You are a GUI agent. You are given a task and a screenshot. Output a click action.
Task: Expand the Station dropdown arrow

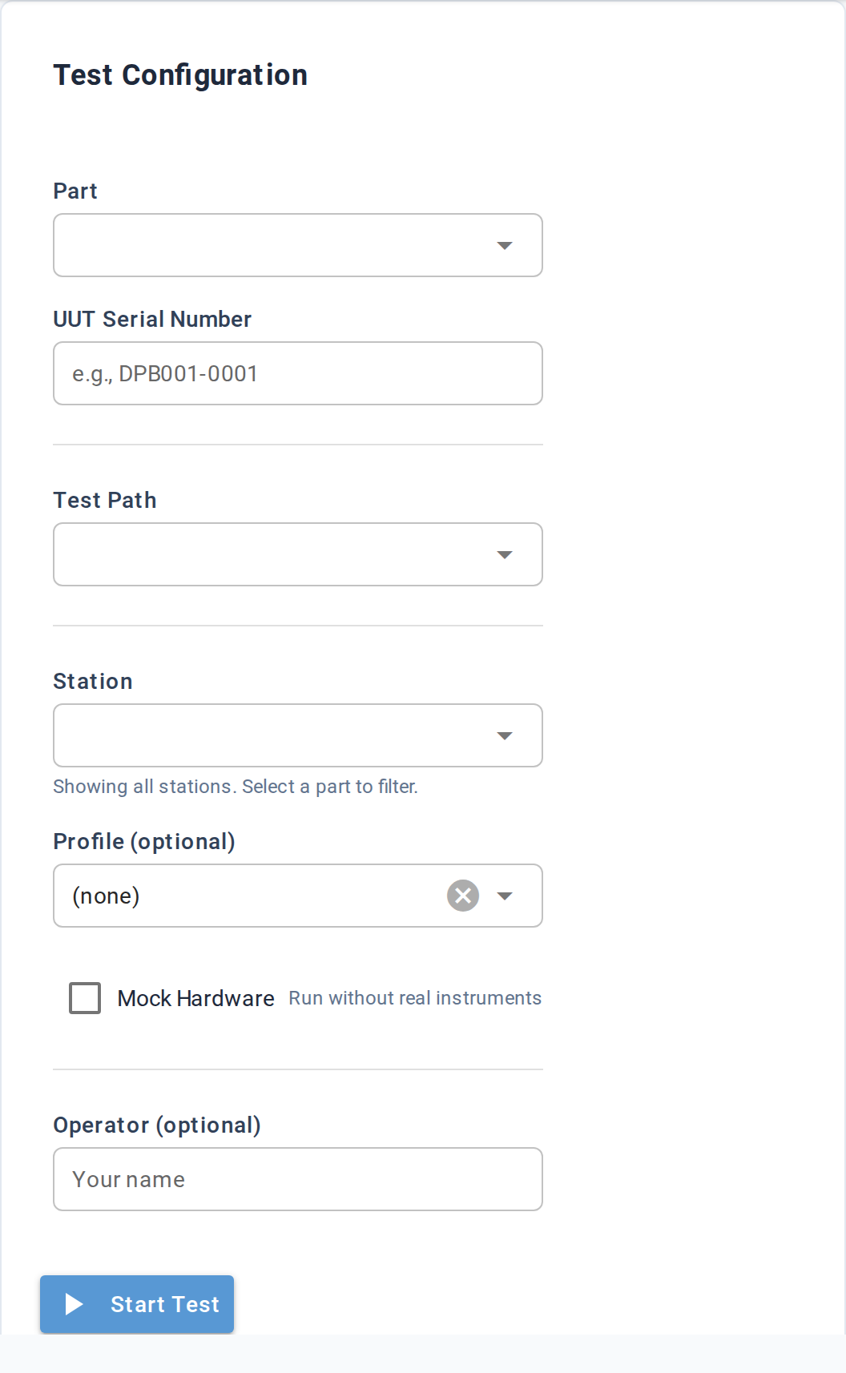click(x=505, y=735)
